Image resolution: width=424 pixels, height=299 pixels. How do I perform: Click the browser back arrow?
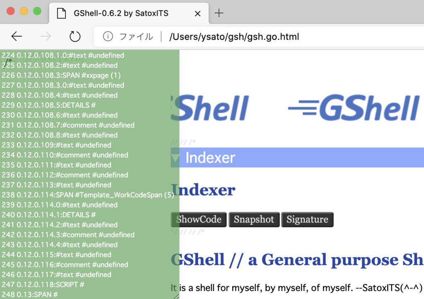(17, 37)
